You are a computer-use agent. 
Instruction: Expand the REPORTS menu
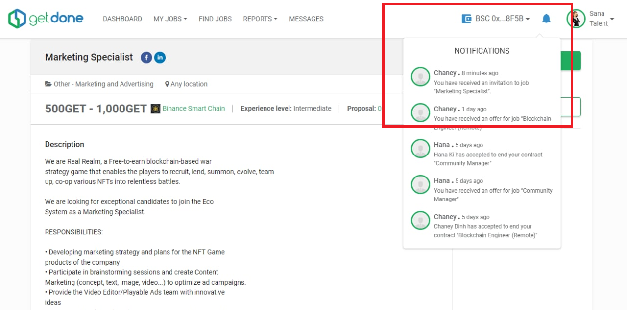point(260,19)
